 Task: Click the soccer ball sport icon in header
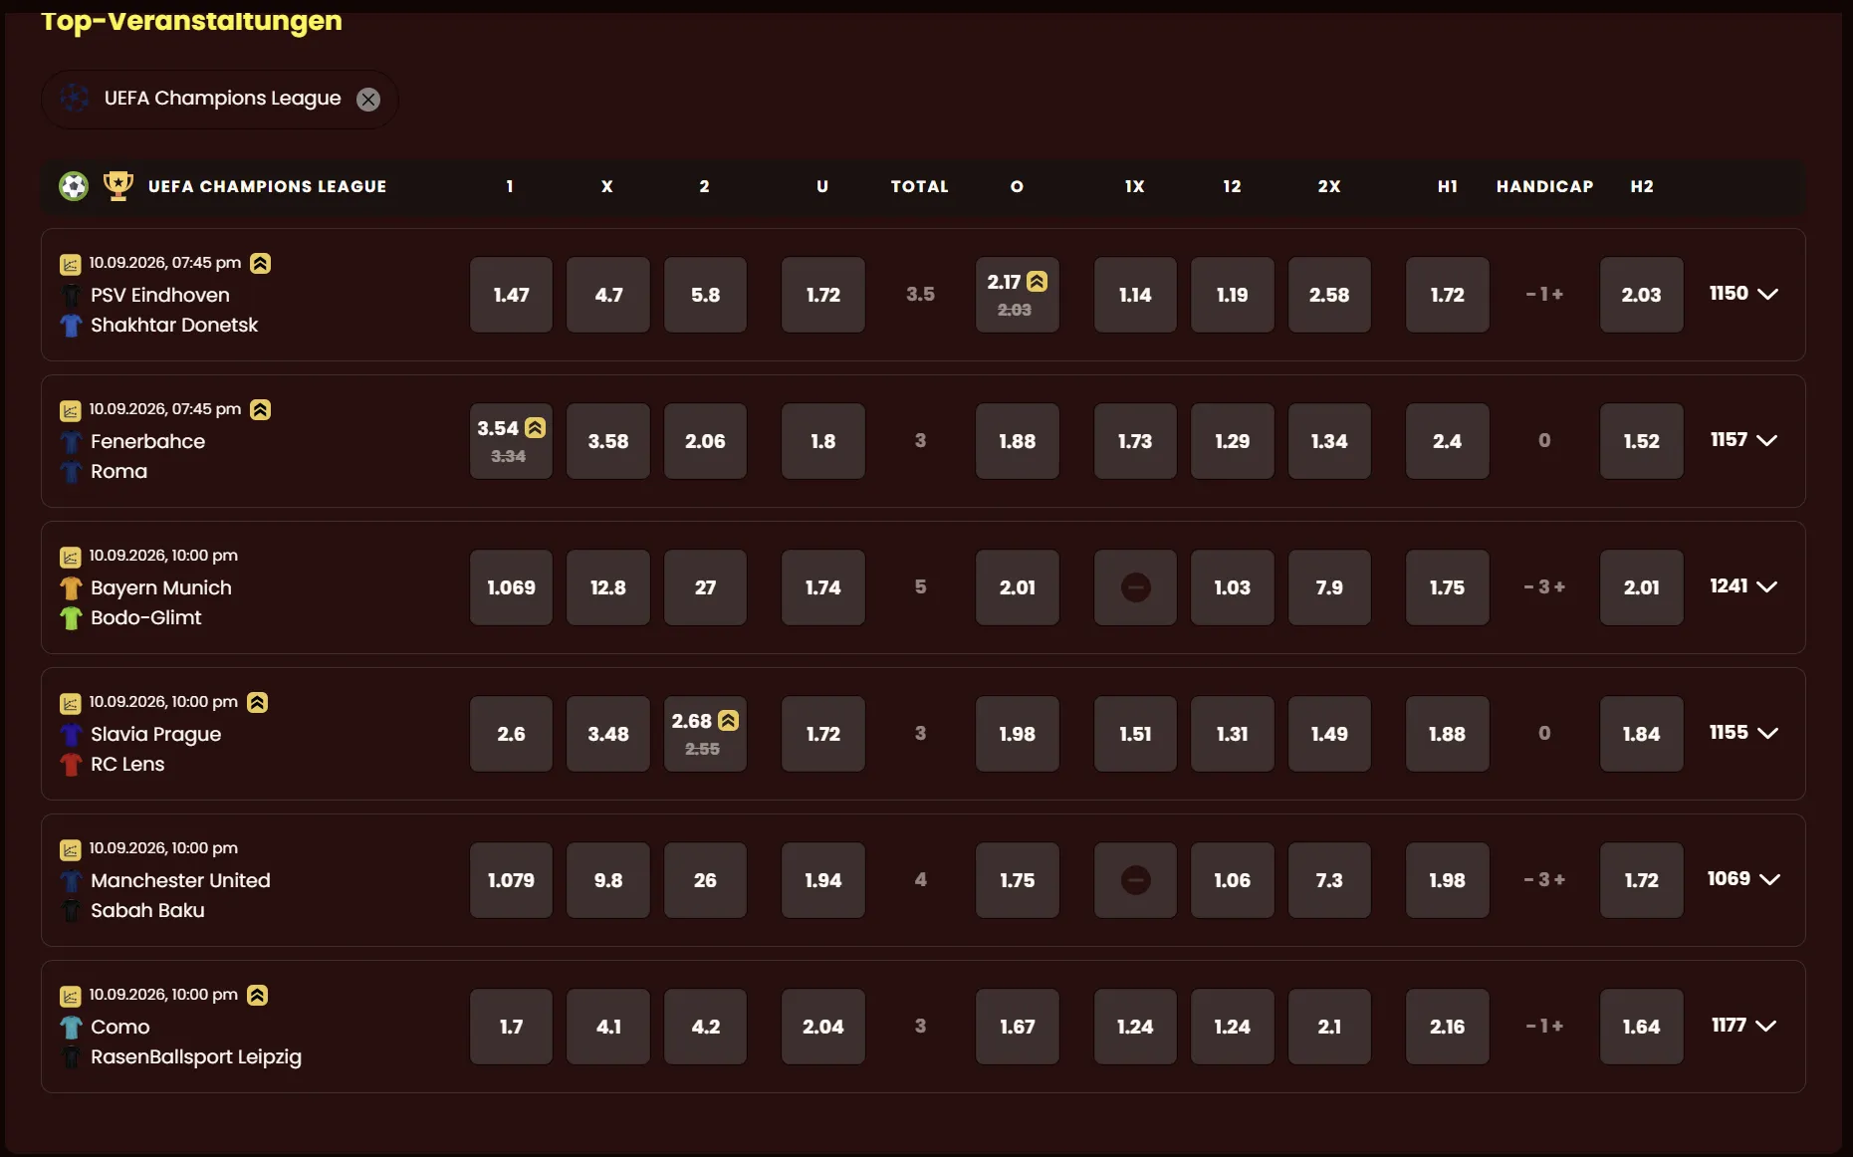[74, 186]
